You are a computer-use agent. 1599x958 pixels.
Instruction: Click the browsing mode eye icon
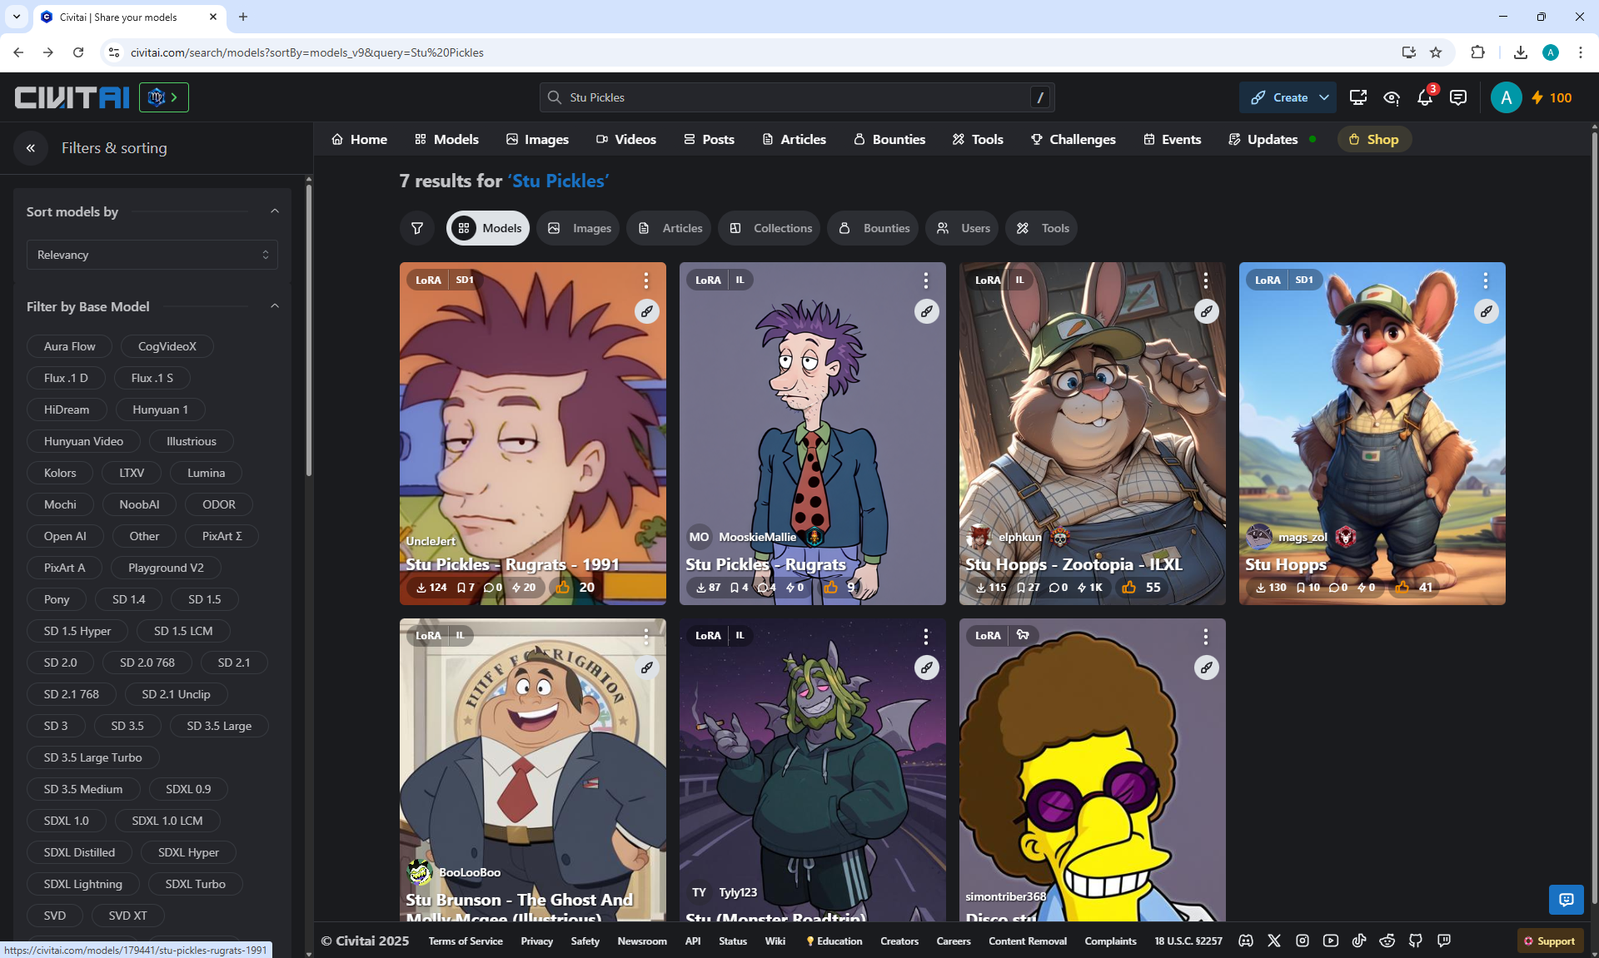click(x=1391, y=98)
